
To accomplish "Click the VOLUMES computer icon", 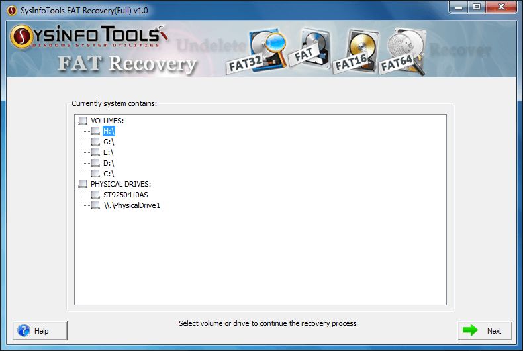I will coord(82,120).
